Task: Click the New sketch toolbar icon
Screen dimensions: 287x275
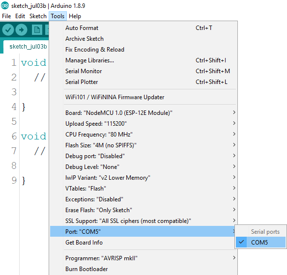Action: (37, 29)
